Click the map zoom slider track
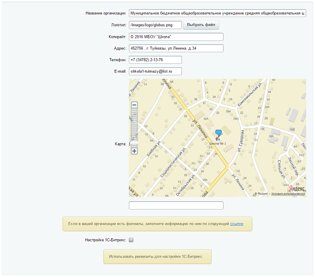 (134, 127)
